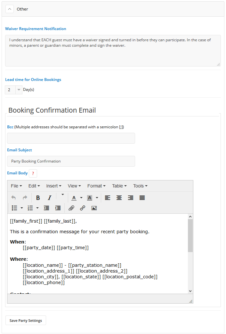
Task: Toggle bold formatting in the email editor
Action: (x=38, y=197)
